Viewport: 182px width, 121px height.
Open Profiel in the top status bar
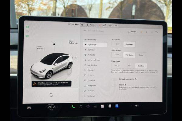[x=91, y=25]
